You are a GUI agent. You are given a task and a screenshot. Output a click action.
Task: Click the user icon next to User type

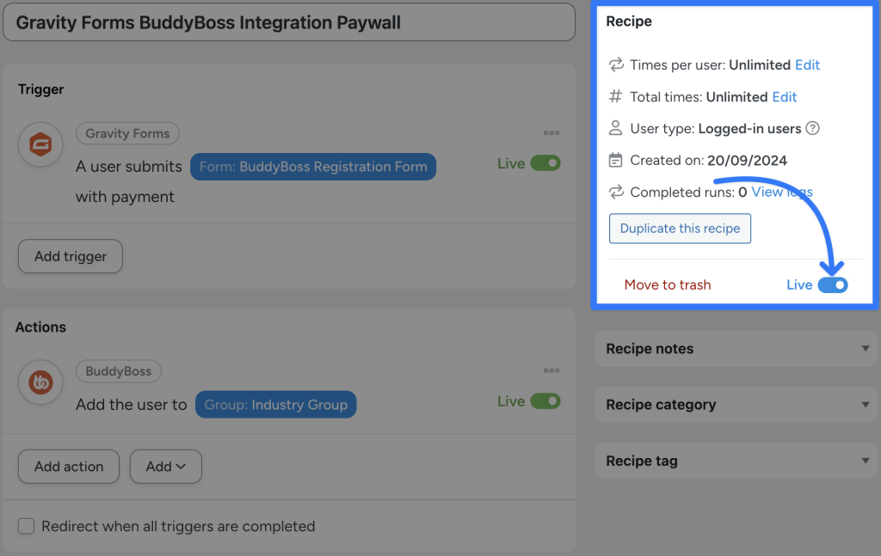[x=615, y=128]
